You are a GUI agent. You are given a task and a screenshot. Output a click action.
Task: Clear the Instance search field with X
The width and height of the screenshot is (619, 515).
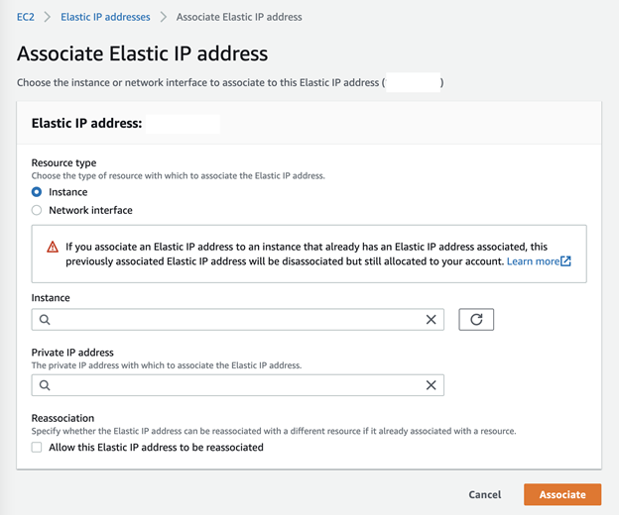click(431, 320)
